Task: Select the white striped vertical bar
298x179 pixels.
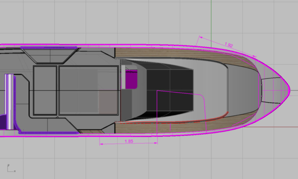Action: [9, 102]
